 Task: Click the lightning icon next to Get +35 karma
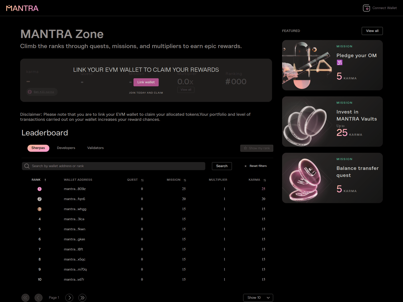tap(29, 92)
